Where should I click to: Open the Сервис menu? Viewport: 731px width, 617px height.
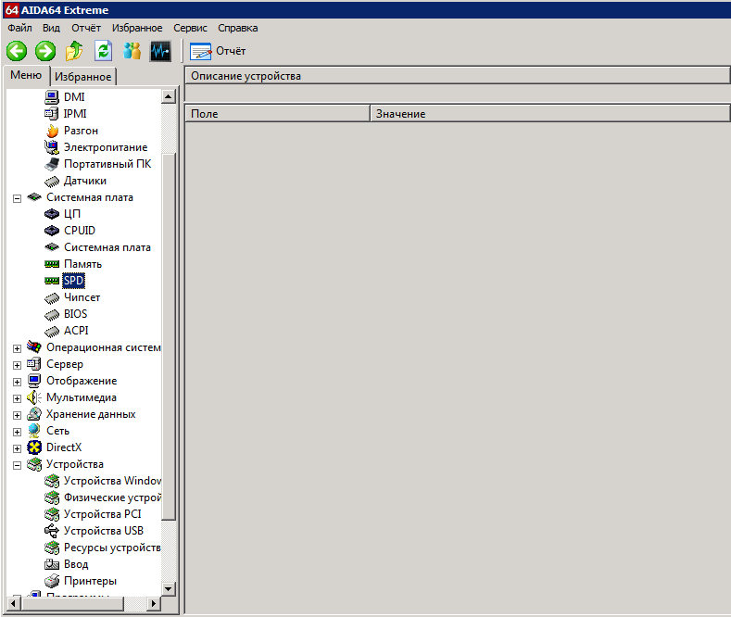[190, 28]
